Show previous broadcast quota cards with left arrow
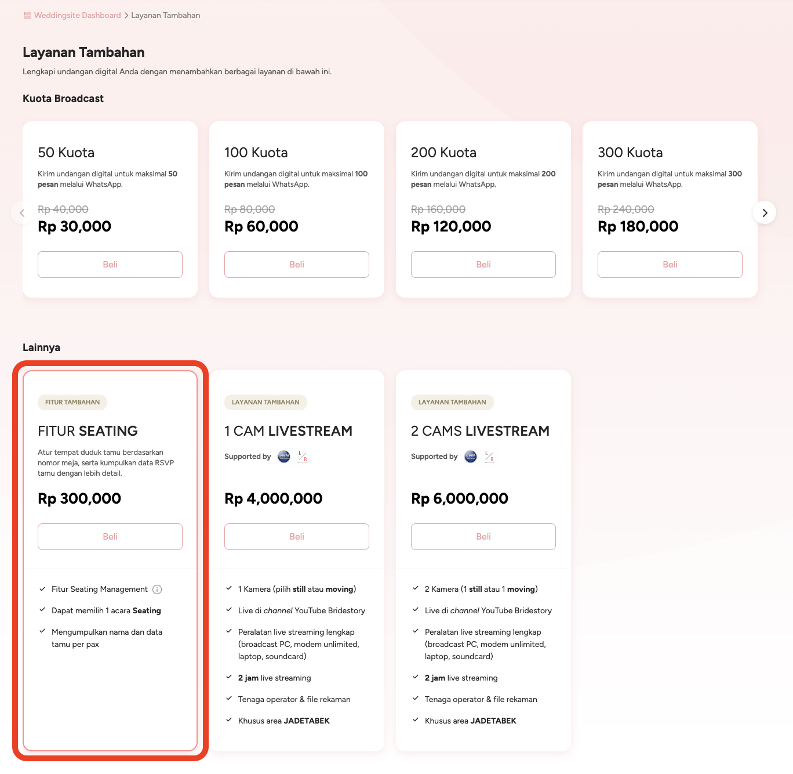The image size is (793, 774). [22, 212]
